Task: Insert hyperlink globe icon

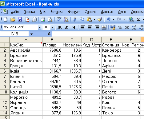Action: coord(131,19)
